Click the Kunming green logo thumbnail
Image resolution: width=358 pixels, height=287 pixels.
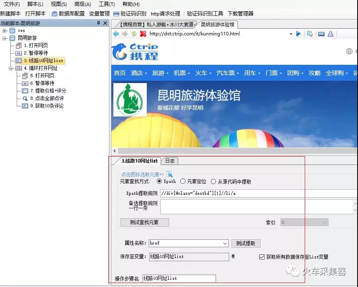click(x=130, y=100)
